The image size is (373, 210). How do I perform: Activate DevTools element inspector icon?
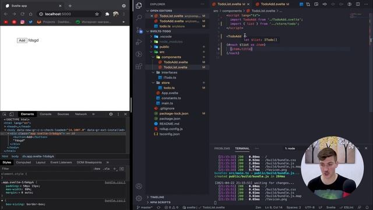(x=5, y=114)
